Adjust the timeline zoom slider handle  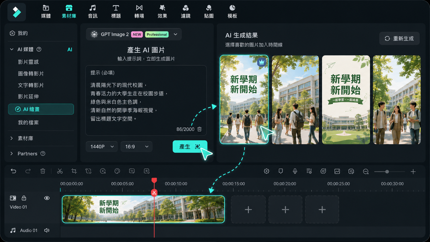click(387, 172)
